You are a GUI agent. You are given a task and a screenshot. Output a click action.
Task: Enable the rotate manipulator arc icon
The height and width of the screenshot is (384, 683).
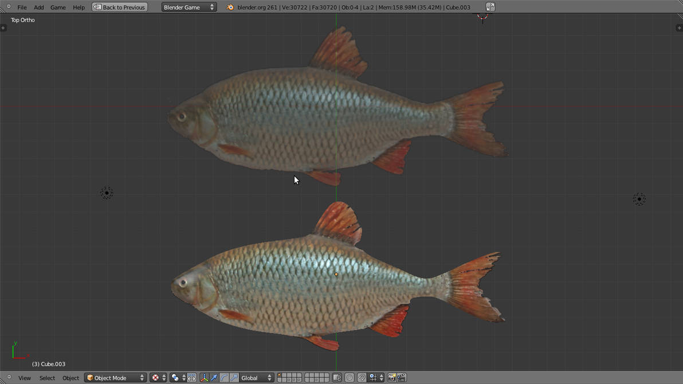pos(224,378)
